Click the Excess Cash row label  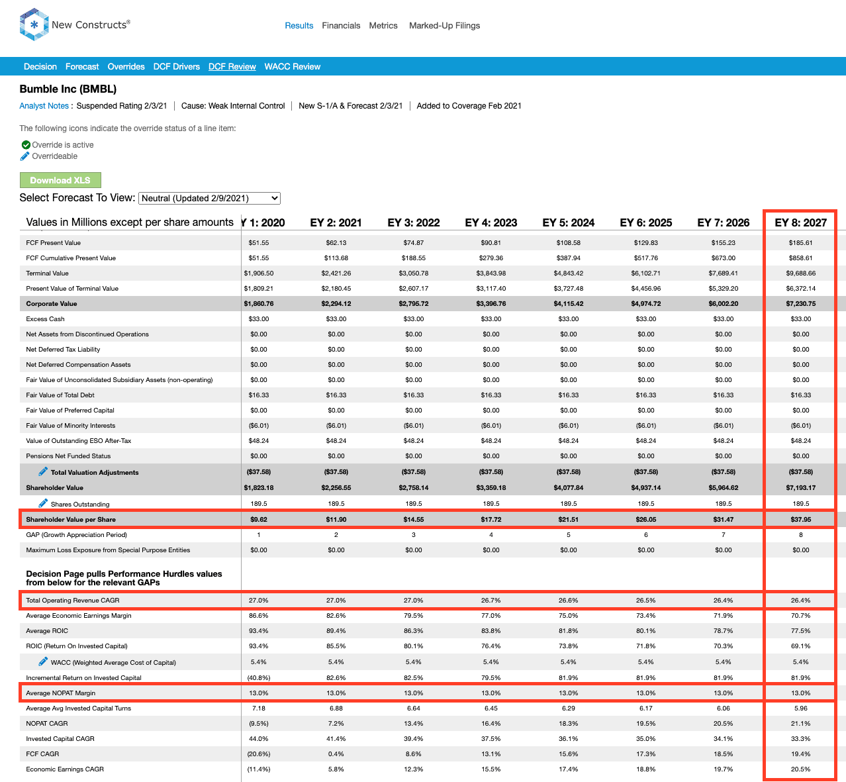(46, 319)
